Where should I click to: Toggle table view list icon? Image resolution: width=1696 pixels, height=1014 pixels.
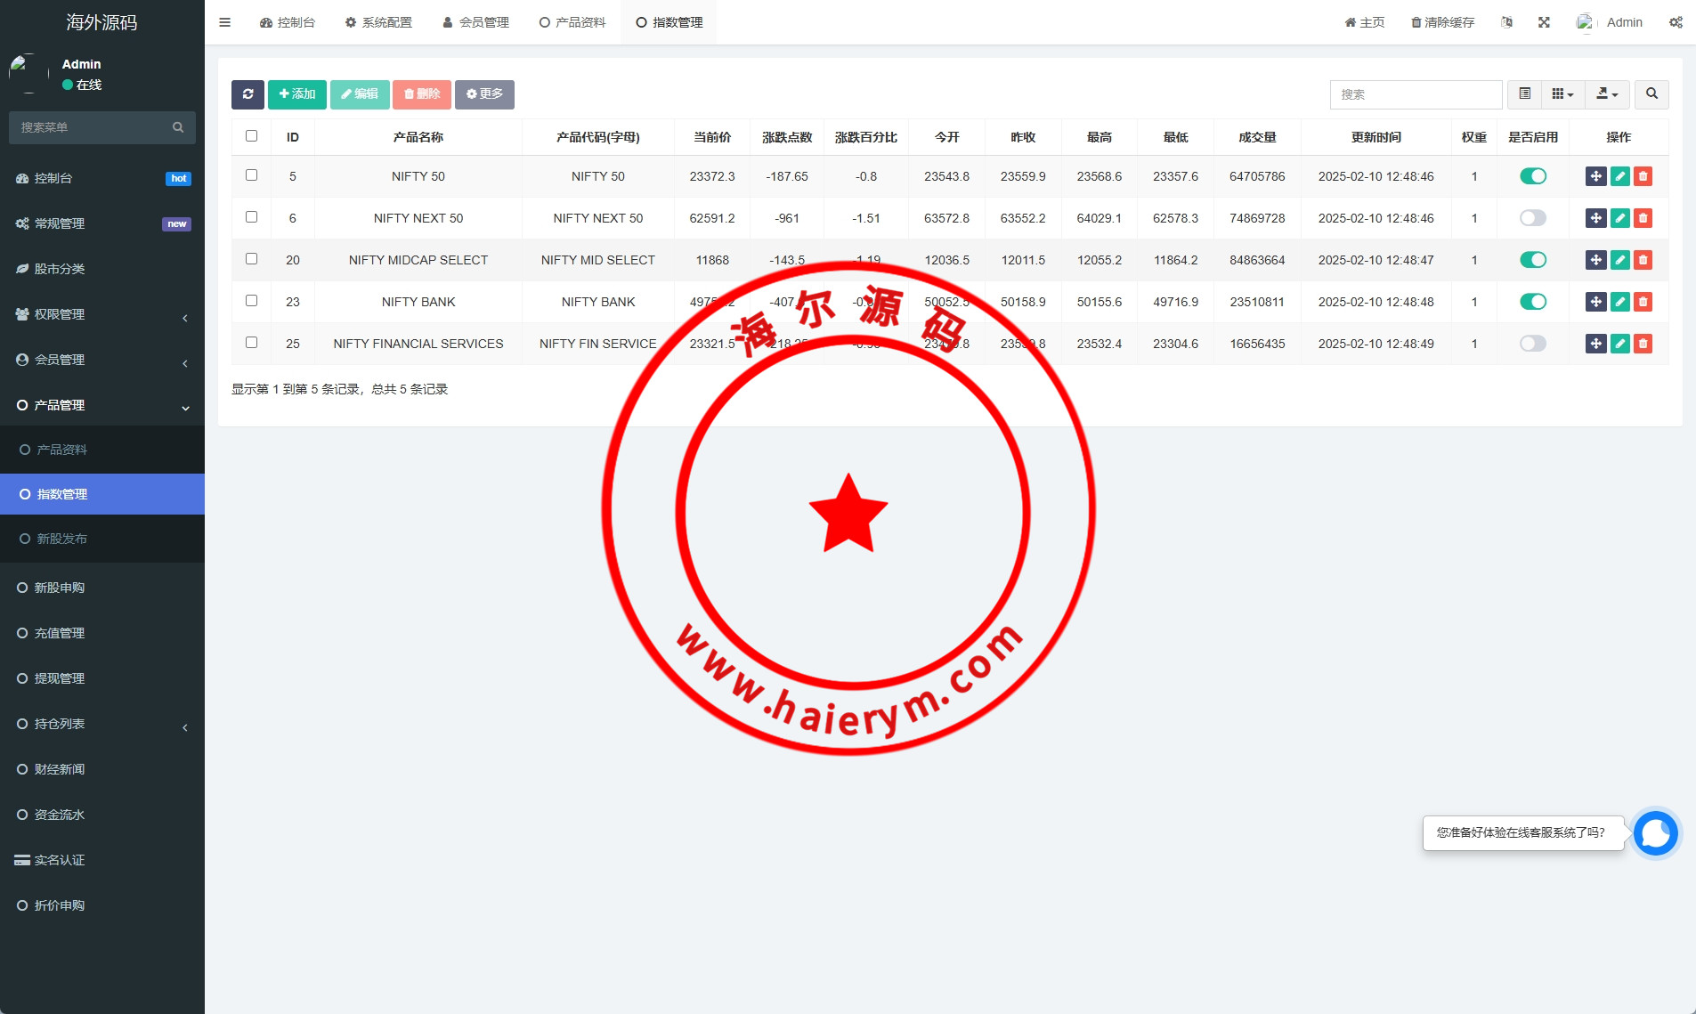click(1524, 94)
